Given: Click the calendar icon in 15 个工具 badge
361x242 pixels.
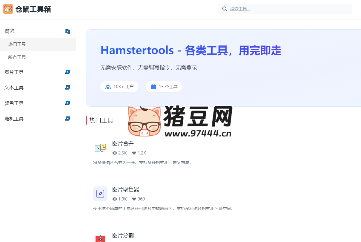Looking at the screenshot, I should point(153,87).
